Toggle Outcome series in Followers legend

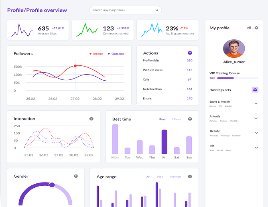click(x=116, y=54)
